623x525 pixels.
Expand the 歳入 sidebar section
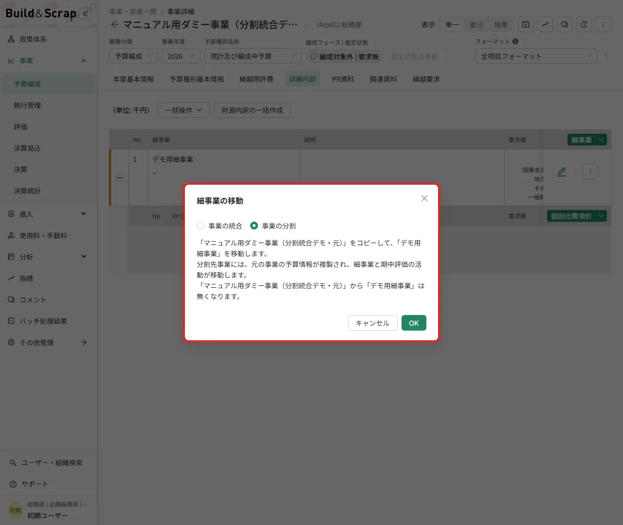coord(84,214)
